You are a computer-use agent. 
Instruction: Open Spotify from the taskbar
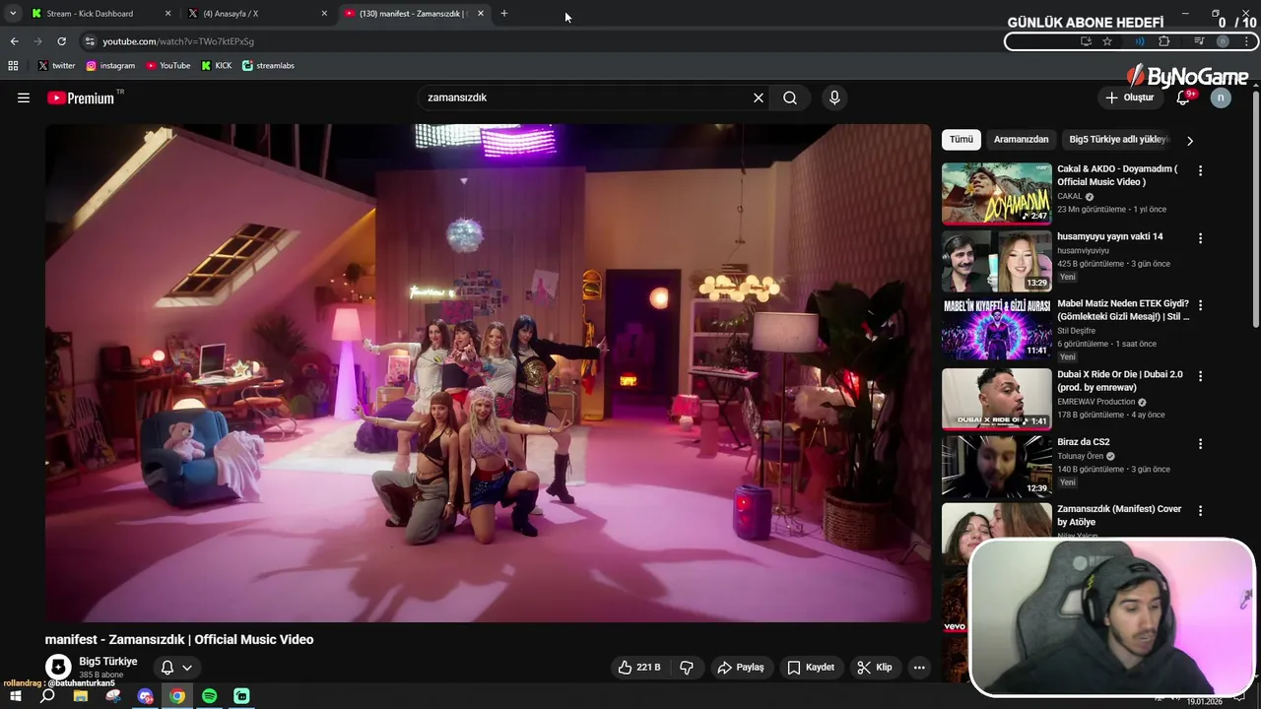tap(209, 696)
